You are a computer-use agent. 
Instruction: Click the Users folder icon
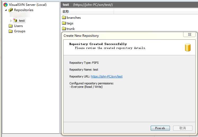pos(11,26)
